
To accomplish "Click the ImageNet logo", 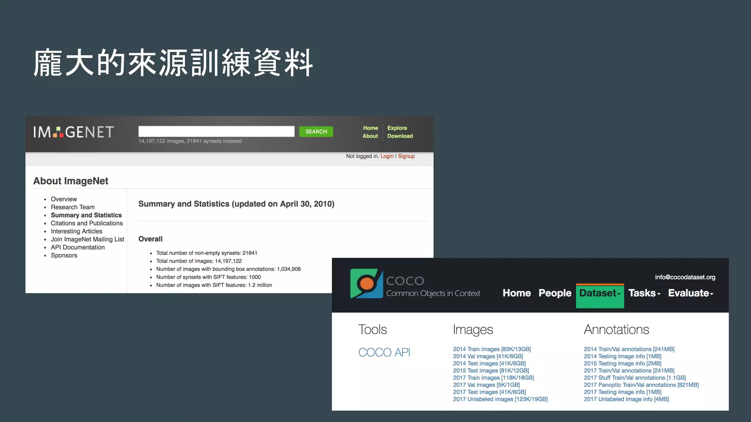I will (x=73, y=132).
